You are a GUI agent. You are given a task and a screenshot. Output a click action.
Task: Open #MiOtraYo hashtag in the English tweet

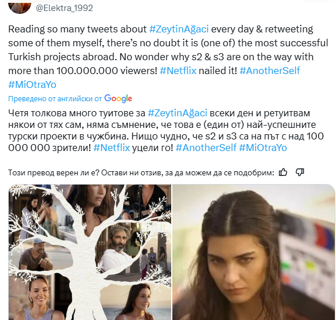click(32, 84)
